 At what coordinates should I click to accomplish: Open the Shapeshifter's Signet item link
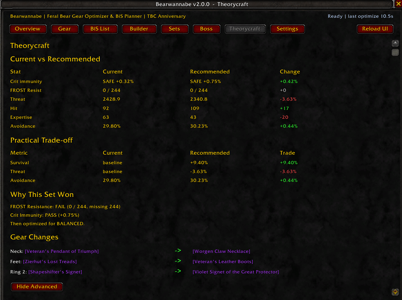coord(55,272)
